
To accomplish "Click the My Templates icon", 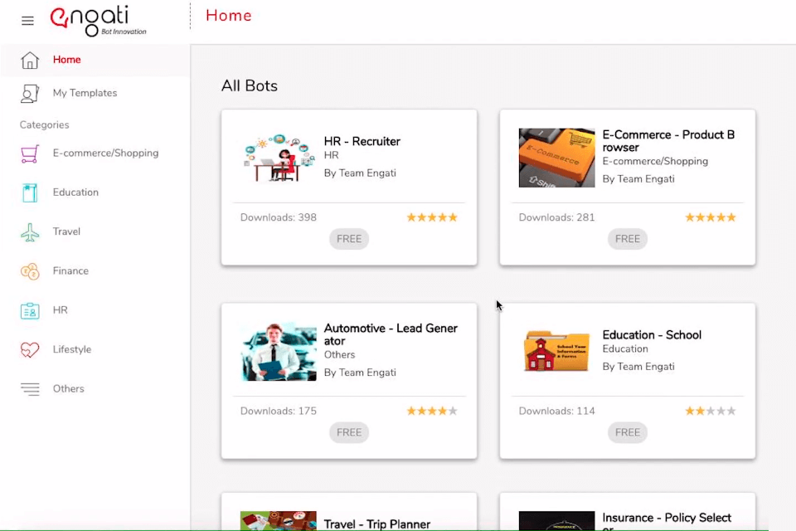I will tap(30, 93).
